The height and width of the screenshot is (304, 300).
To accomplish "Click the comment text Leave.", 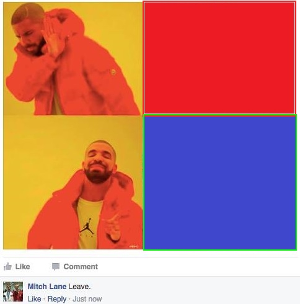I will click(x=79, y=287).
